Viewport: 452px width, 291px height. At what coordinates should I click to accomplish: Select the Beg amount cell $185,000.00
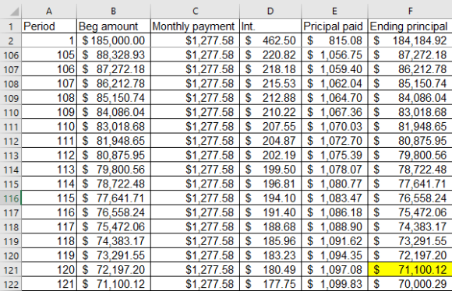(114, 40)
